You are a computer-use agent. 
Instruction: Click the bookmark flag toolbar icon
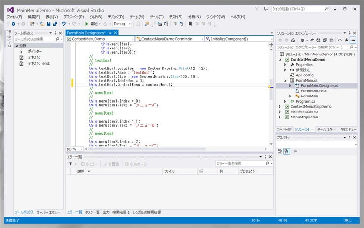pyautogui.click(x=190, y=24)
